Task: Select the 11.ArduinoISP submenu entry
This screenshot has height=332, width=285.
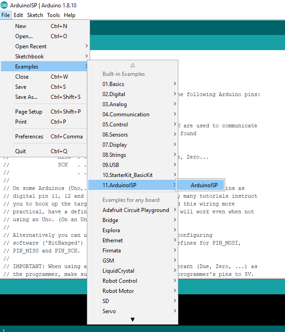Action: click(132, 185)
